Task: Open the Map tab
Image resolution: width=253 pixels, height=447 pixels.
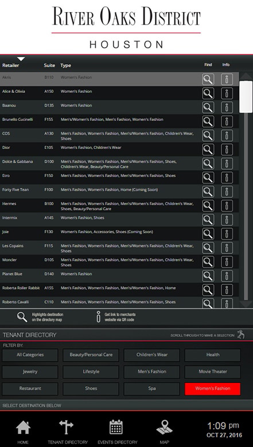Action: [x=164, y=432]
